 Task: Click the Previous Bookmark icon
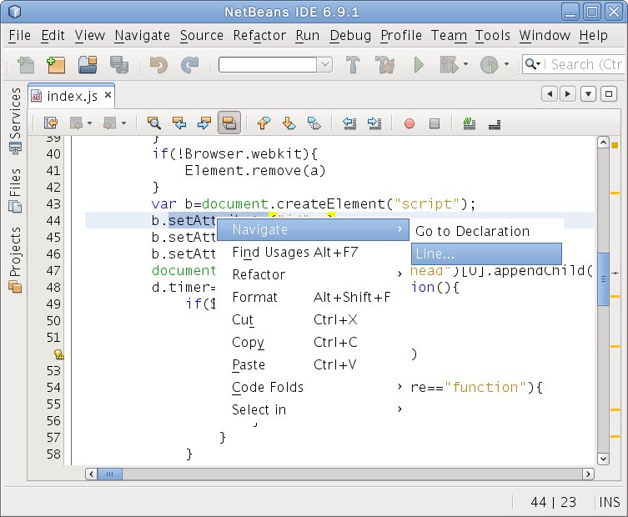click(x=264, y=123)
